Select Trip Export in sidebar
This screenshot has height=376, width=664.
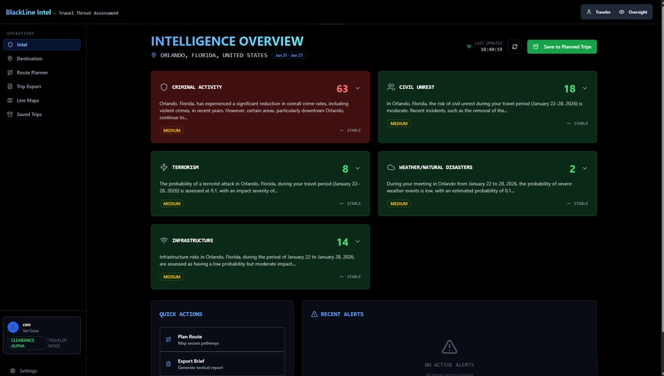41,86
